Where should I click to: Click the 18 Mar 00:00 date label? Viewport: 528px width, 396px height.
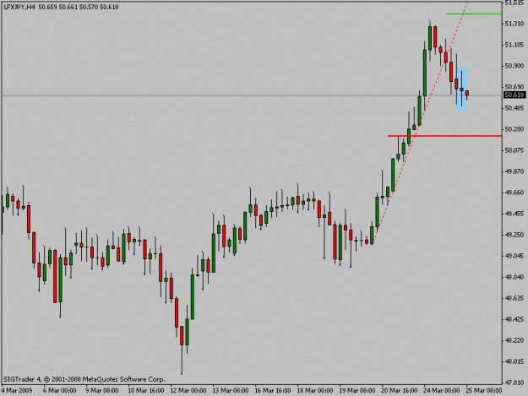[315, 390]
